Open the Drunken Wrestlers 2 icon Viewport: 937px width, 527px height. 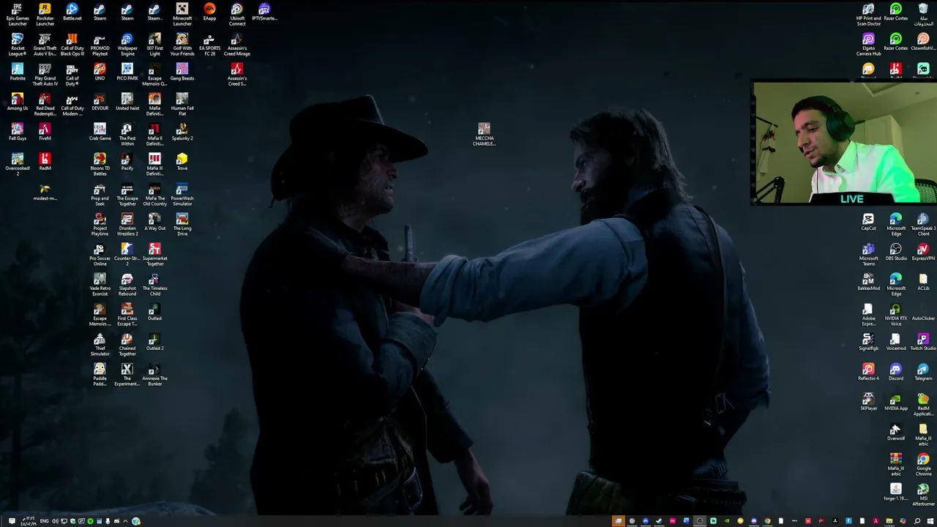pyautogui.click(x=127, y=225)
